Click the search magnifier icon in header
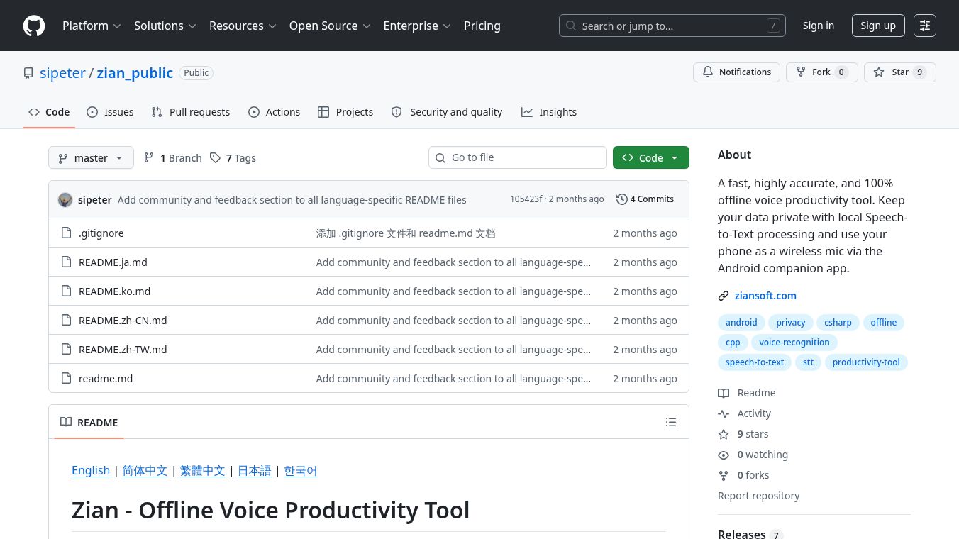Screen dimensions: 959x539 point(571,26)
